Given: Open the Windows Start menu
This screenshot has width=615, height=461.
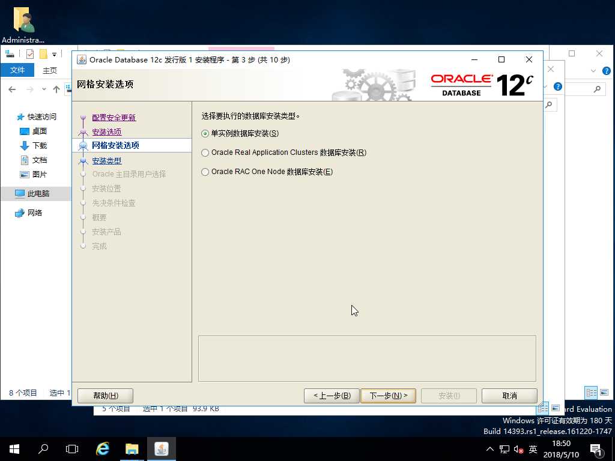Looking at the screenshot, I should coord(14,449).
